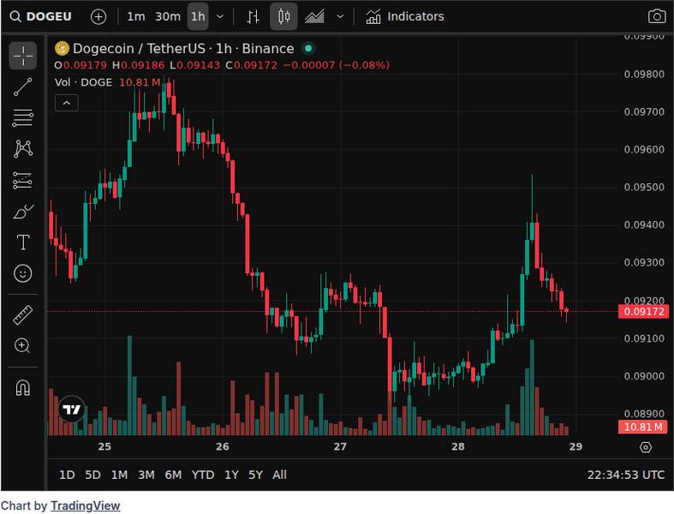Click the Vol · DOGE indicator label
Screen dimensions: 674x514
[83, 82]
